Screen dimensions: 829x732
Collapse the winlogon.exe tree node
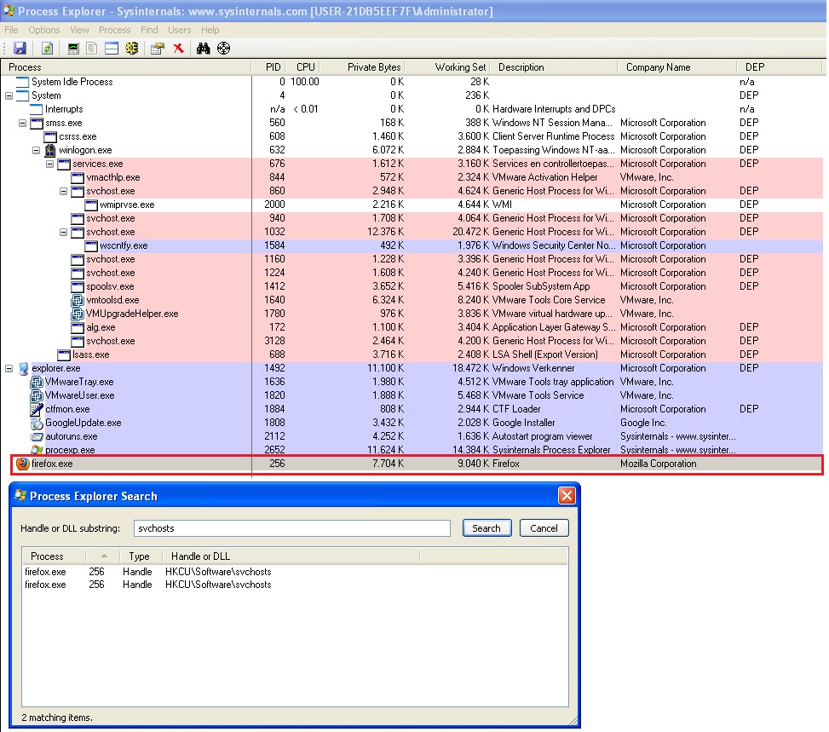tap(37, 150)
